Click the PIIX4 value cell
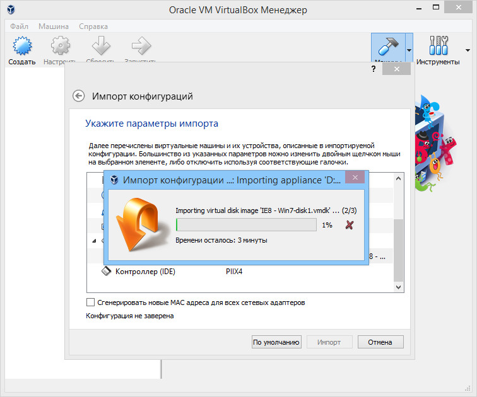Screen dimensions: 477x397 (234, 271)
